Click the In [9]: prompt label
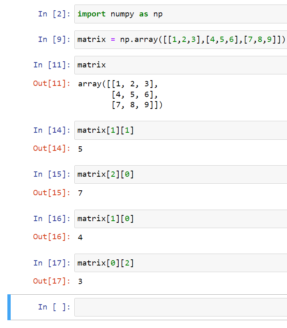 pos(54,39)
